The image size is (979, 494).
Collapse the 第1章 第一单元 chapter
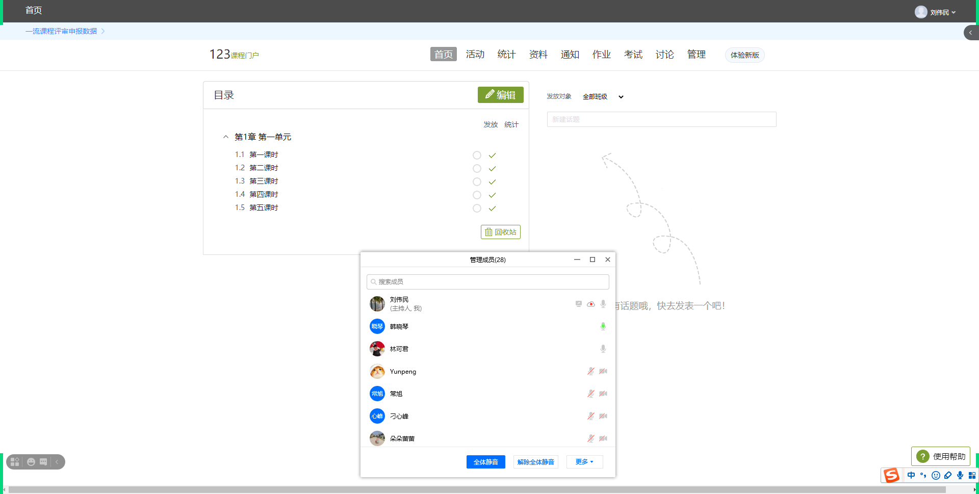pos(226,137)
